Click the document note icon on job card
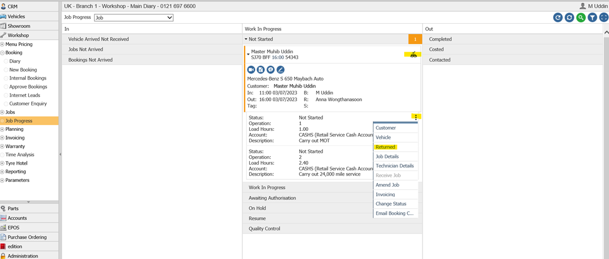This screenshot has height=259, width=609. [261, 70]
